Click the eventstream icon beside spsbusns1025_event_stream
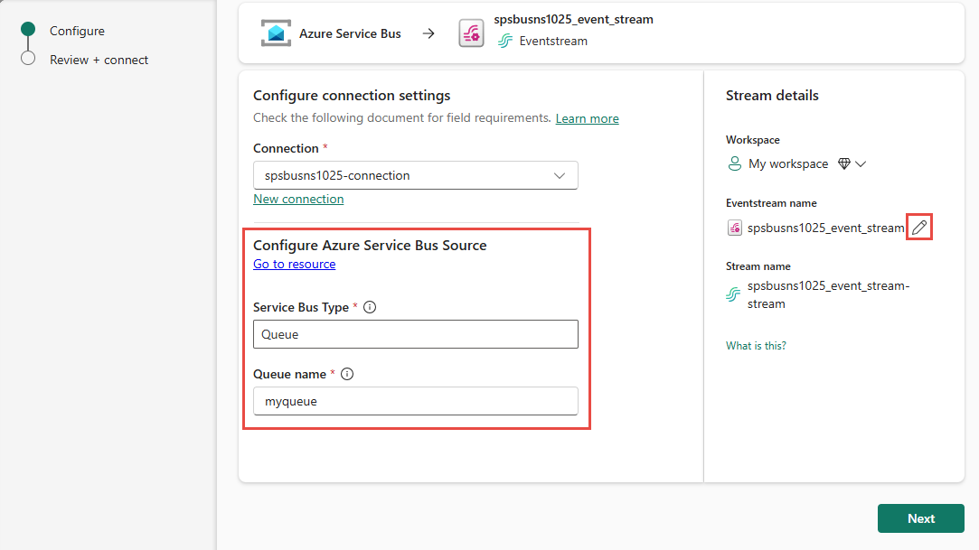This screenshot has height=550, width=979. click(x=734, y=228)
